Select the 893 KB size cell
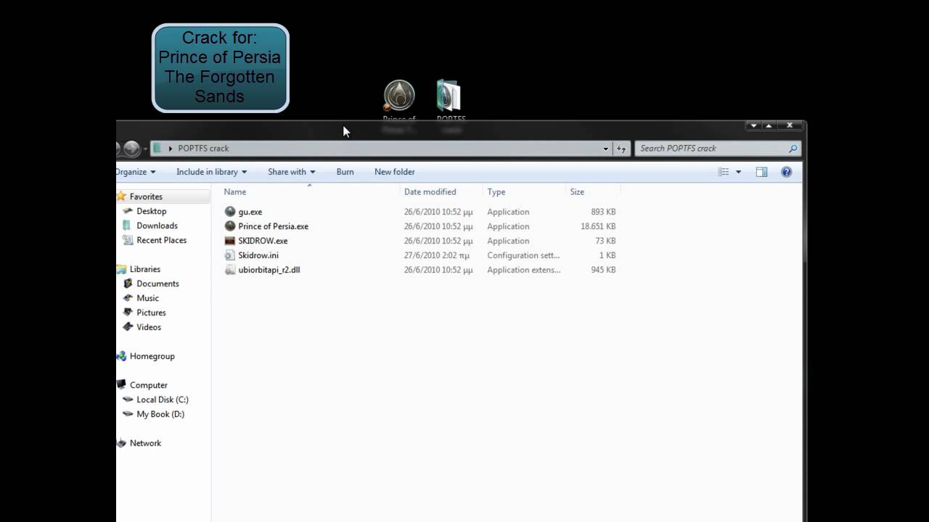This screenshot has height=522, width=929. pyautogui.click(x=603, y=212)
